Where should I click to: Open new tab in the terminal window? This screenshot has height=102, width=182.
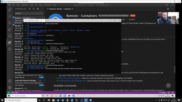[x=46, y=21]
